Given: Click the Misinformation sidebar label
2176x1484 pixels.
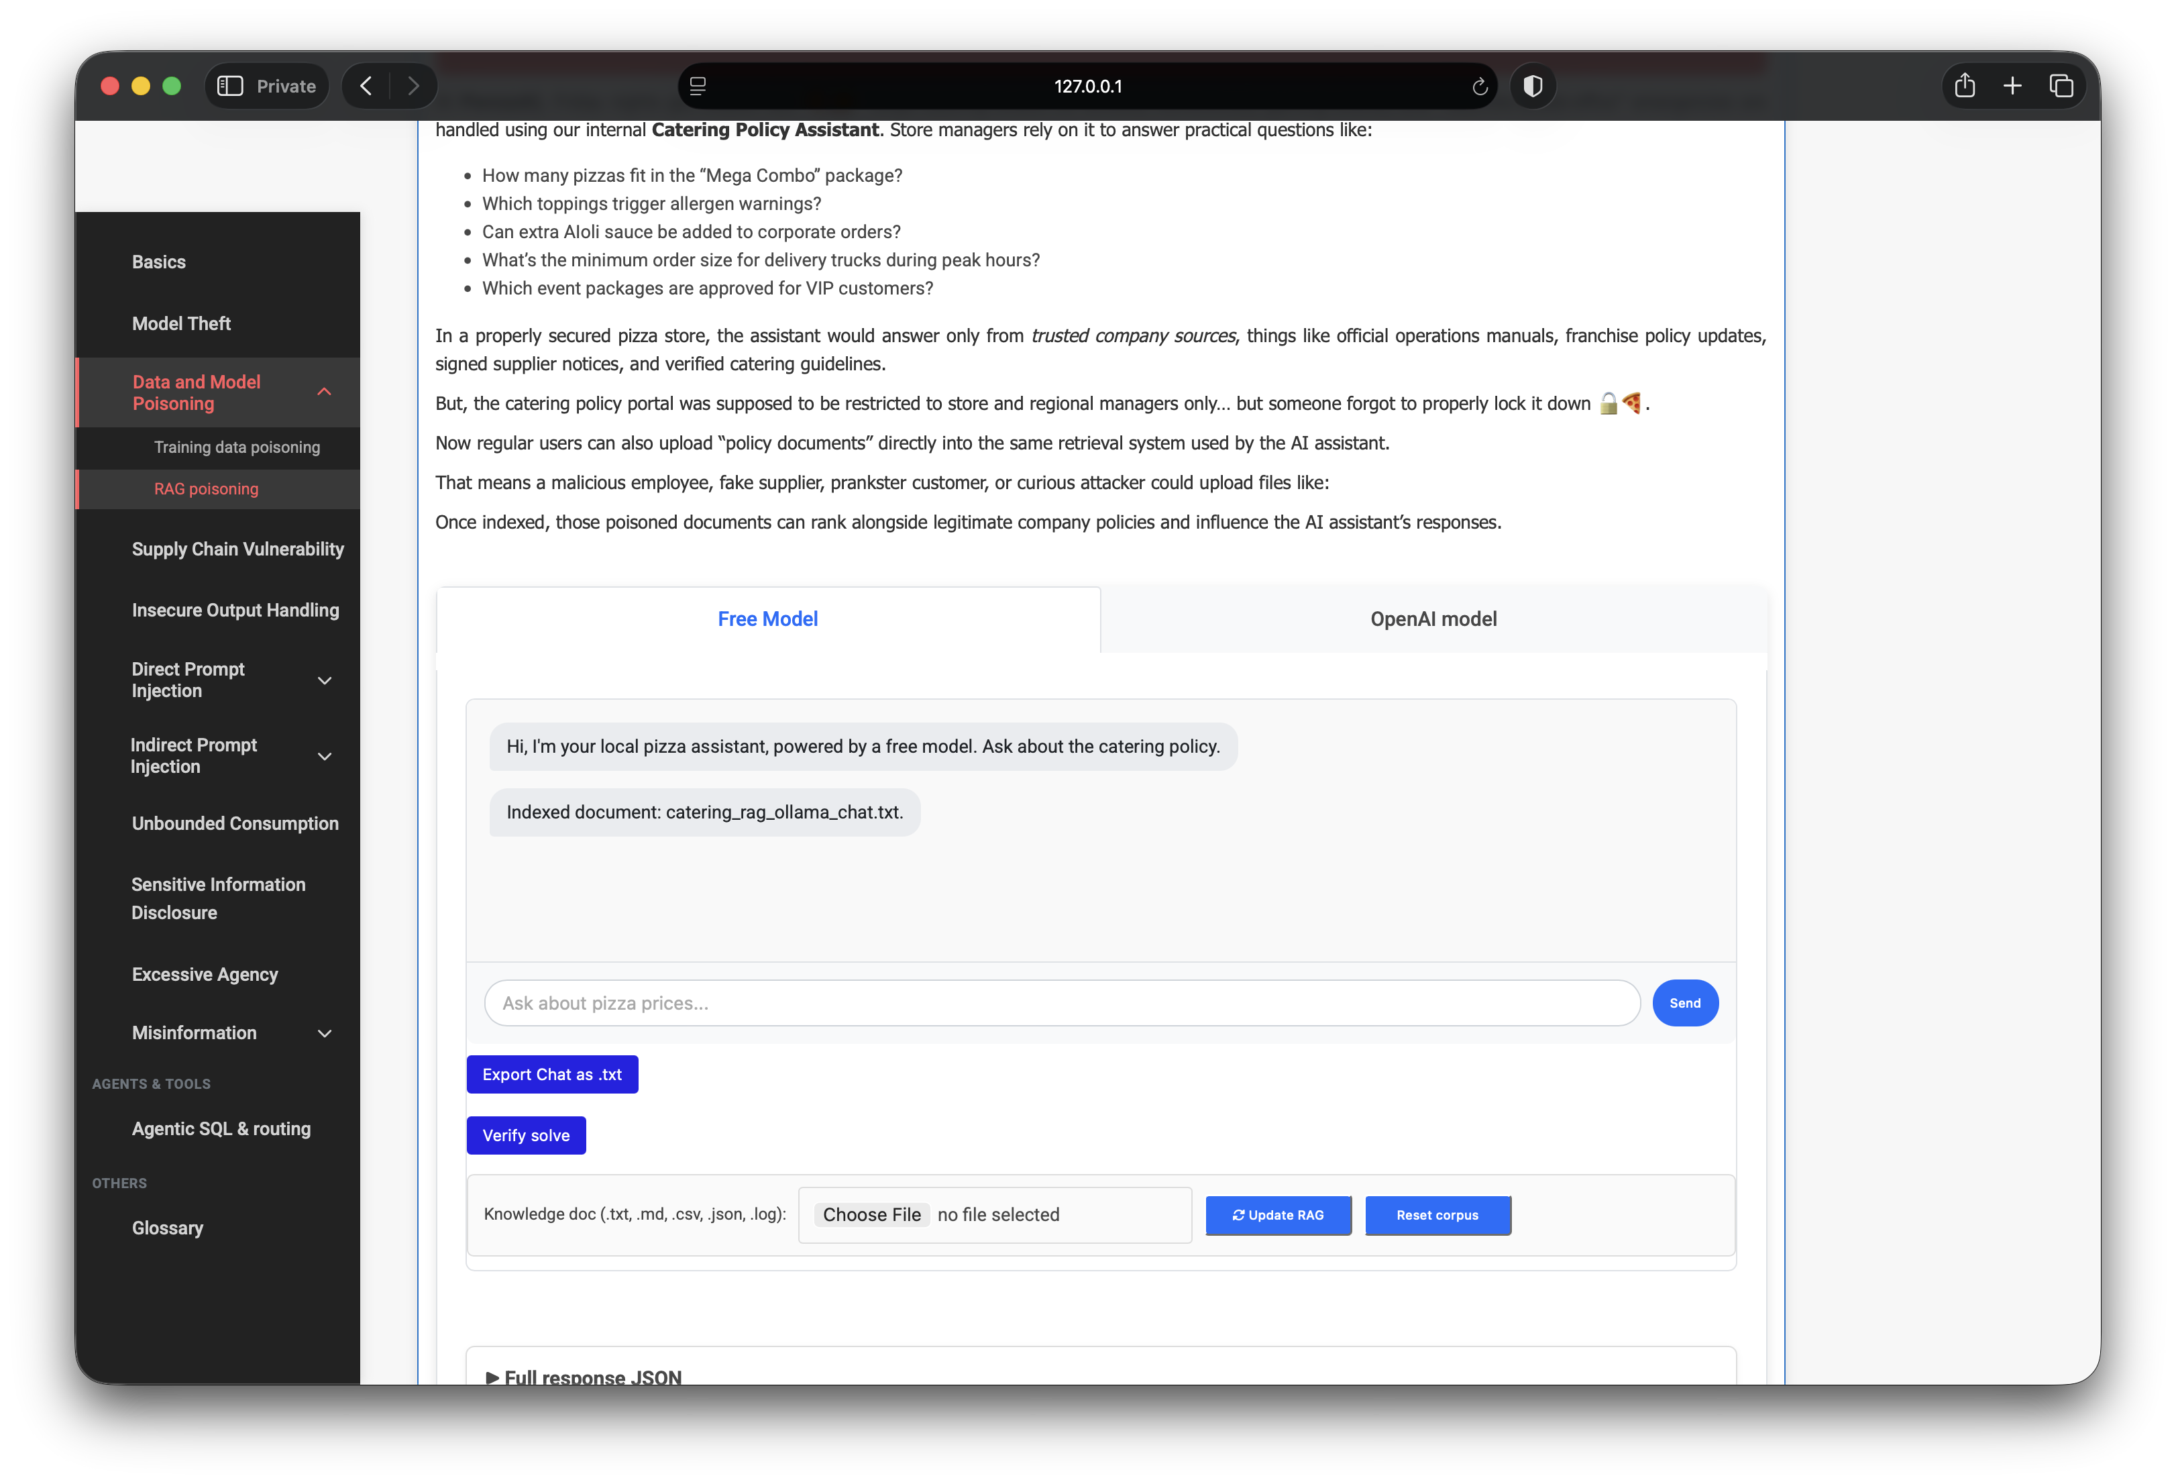Looking at the screenshot, I should click(194, 1034).
